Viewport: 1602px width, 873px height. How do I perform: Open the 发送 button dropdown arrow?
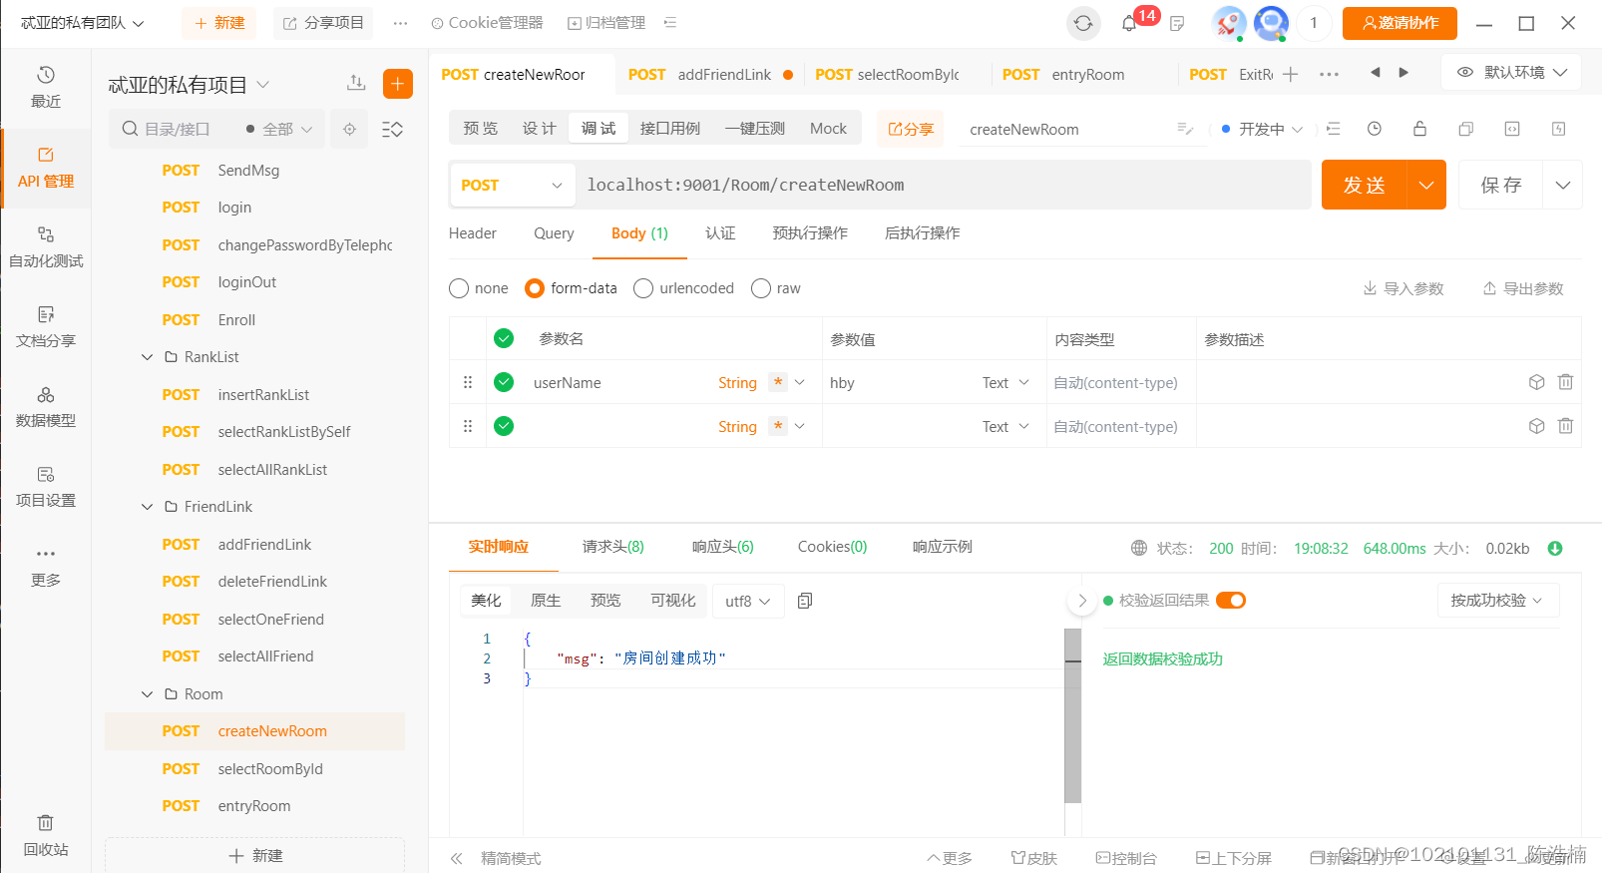coord(1426,185)
